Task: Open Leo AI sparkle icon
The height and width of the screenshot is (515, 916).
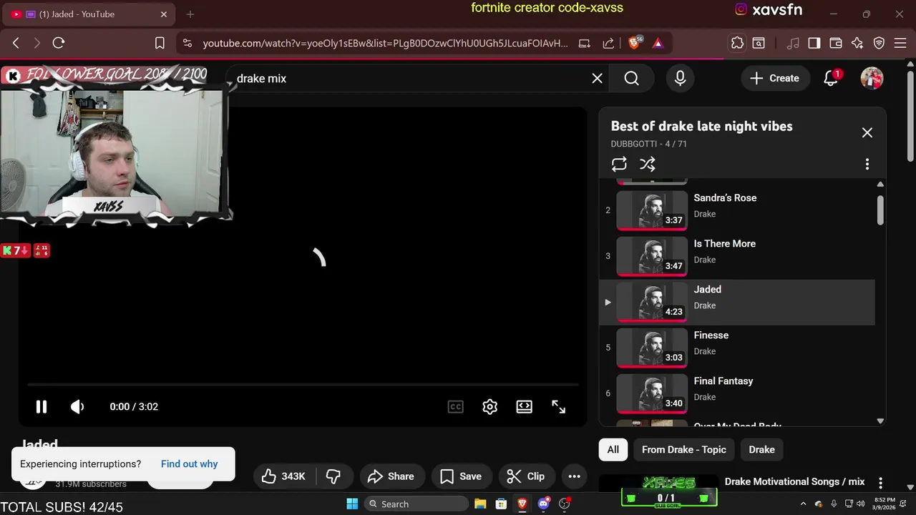Action: pos(857,43)
